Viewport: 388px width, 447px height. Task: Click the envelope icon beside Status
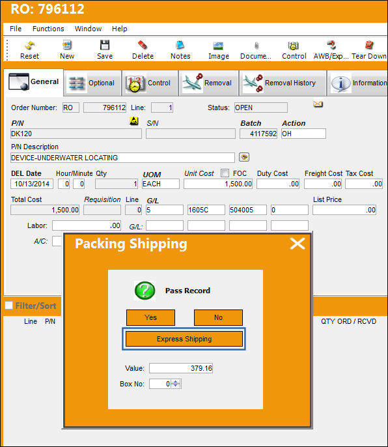(318, 104)
